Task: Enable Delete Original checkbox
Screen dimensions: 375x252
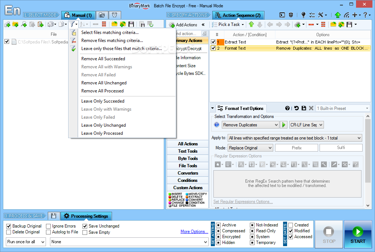Action: coord(9,232)
